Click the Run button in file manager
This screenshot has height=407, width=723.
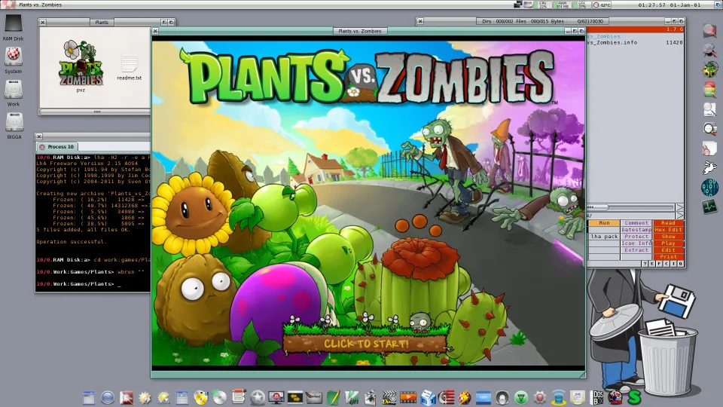(x=604, y=223)
